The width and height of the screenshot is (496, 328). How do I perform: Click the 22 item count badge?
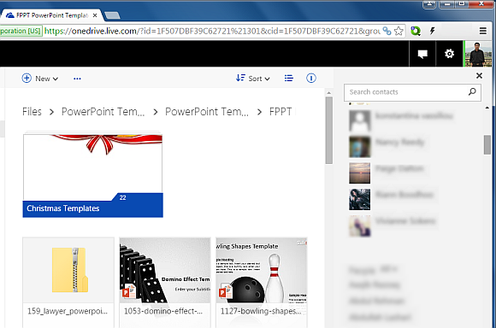click(123, 197)
